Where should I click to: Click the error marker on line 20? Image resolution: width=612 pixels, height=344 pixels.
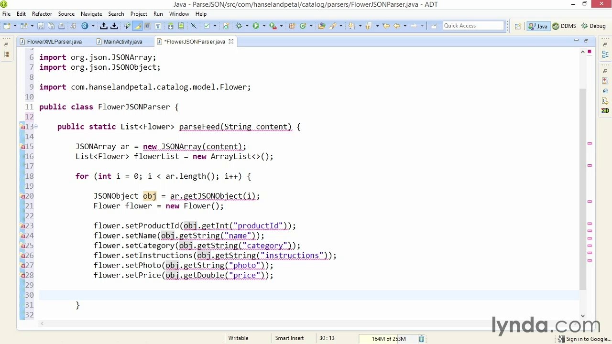pos(22,196)
